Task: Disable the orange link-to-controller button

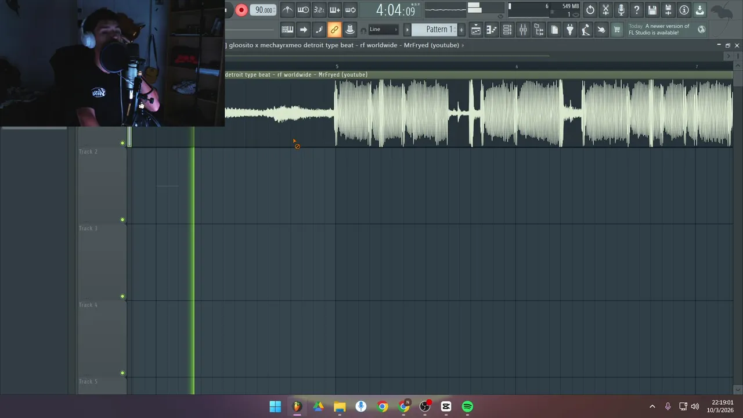Action: [334, 30]
